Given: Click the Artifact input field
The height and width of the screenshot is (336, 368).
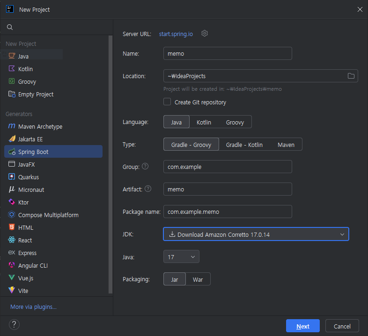Looking at the screenshot, I should tap(228, 189).
